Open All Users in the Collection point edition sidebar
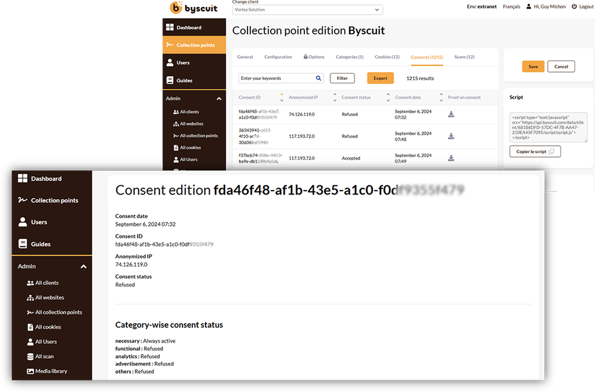The height and width of the screenshot is (392, 595). click(185, 160)
